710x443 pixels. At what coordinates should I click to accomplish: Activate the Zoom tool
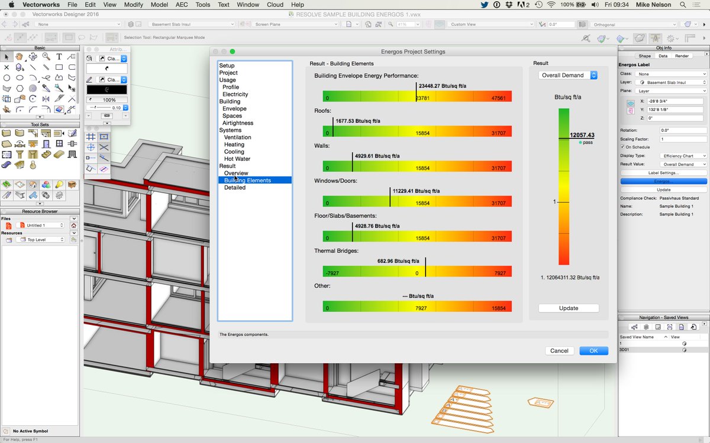pos(47,57)
